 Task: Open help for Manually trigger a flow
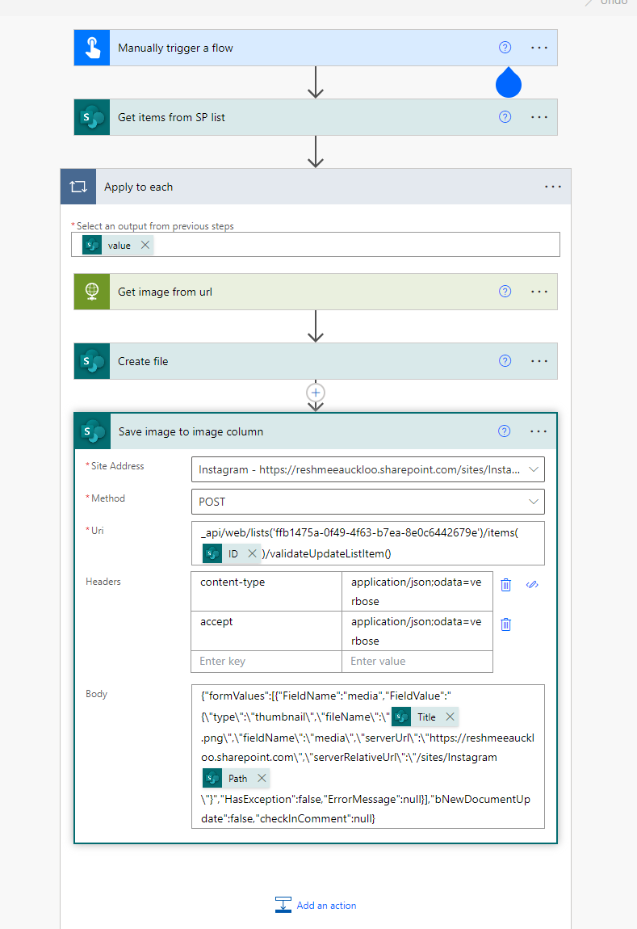click(x=505, y=47)
